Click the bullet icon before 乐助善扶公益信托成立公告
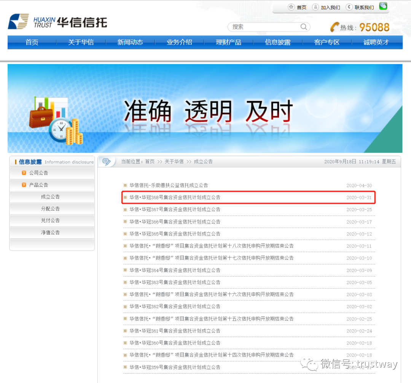 [125, 186]
